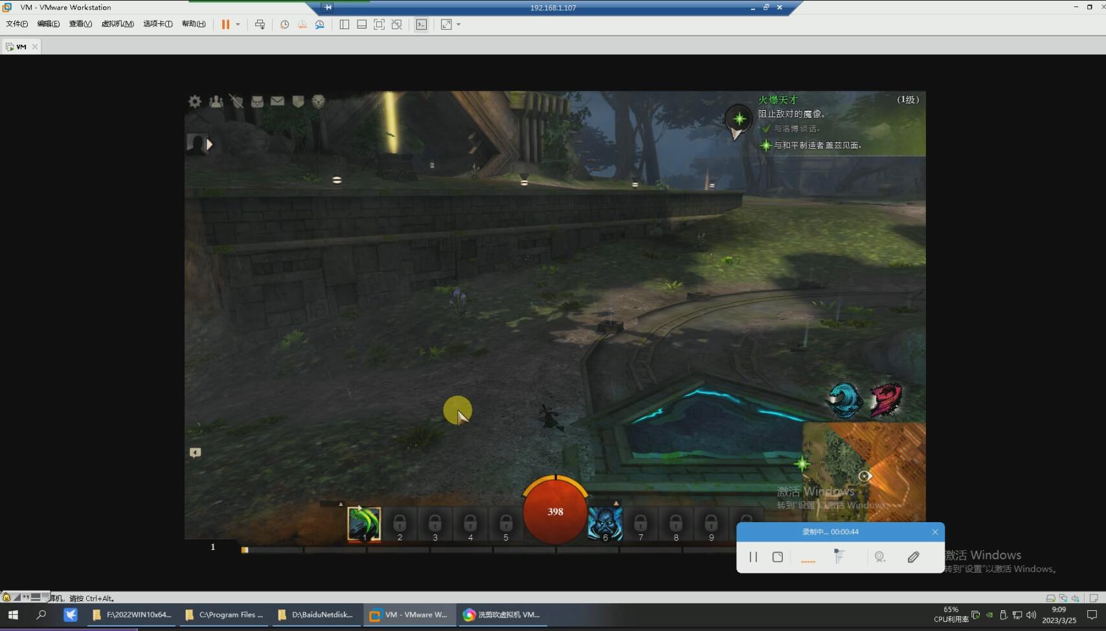
Task: Close the recording widget
Action: pyautogui.click(x=934, y=532)
